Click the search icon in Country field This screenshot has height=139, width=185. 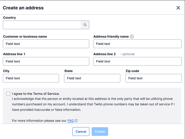point(85,25)
